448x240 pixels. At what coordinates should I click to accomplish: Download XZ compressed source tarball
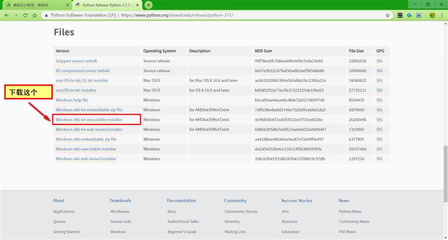tap(83, 71)
